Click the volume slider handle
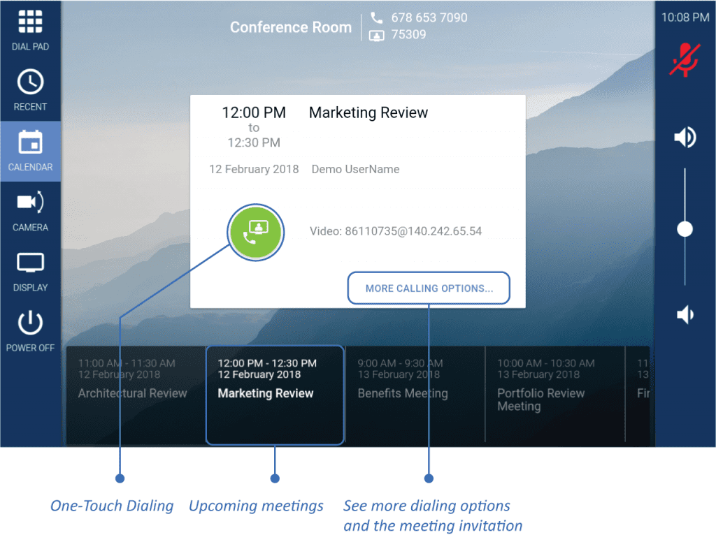This screenshot has height=535, width=716. pos(685,229)
